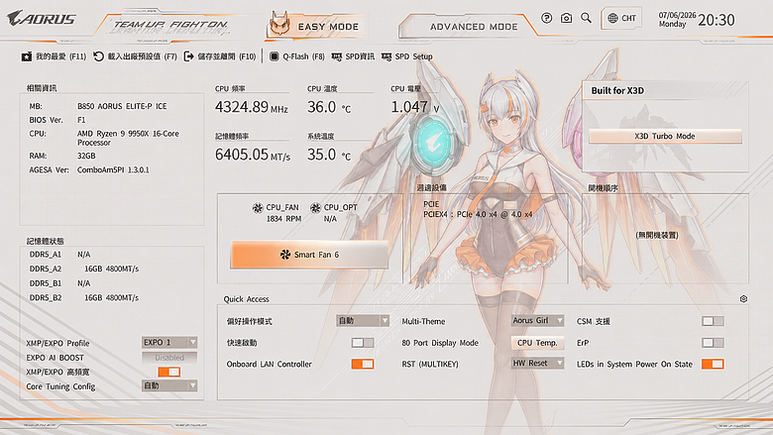773x435 pixels.
Task: Click the CPU_FAN fan icon
Action: (x=258, y=208)
